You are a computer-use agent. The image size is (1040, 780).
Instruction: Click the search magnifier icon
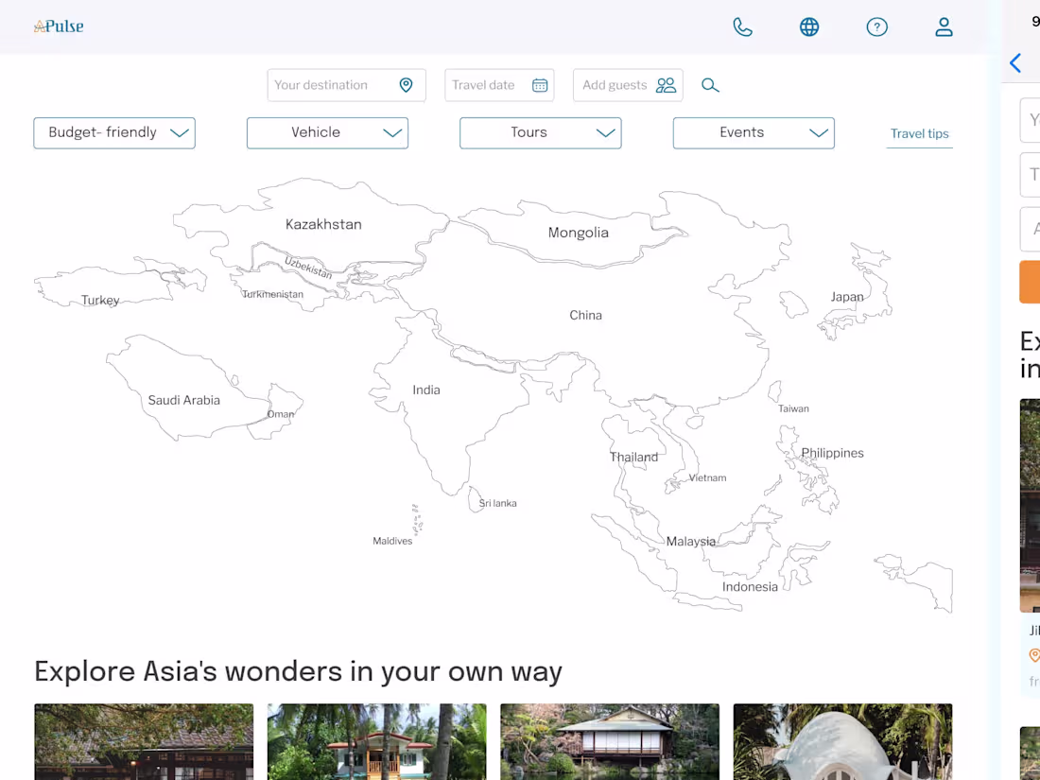710,85
